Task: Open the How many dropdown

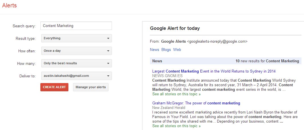Action: click(76, 63)
